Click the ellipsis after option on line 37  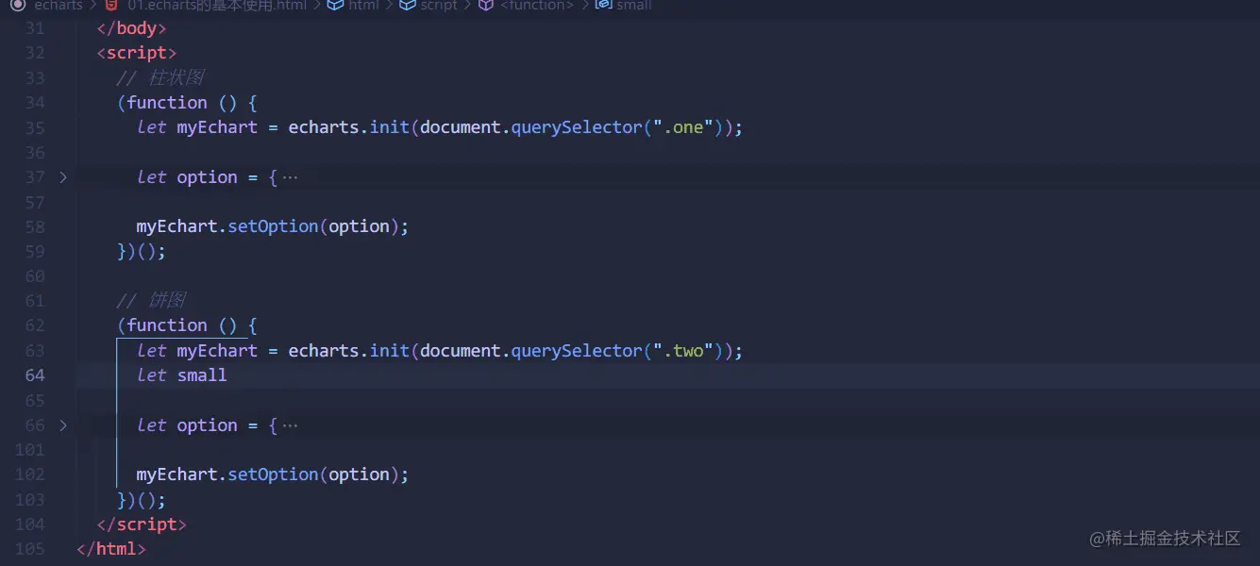[291, 177]
